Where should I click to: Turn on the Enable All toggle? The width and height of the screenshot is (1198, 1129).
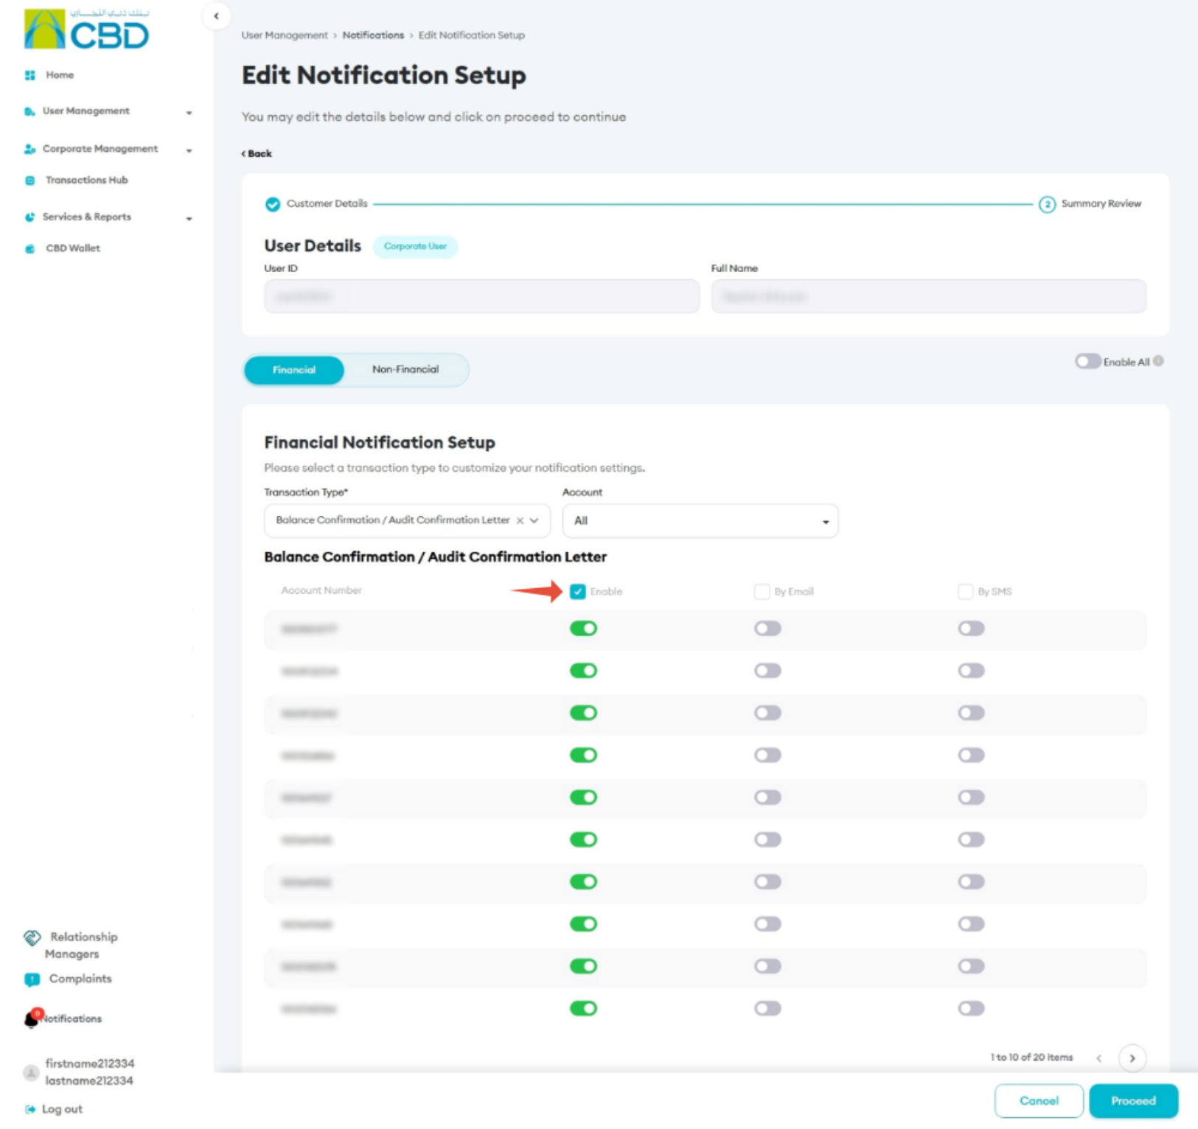1087,361
